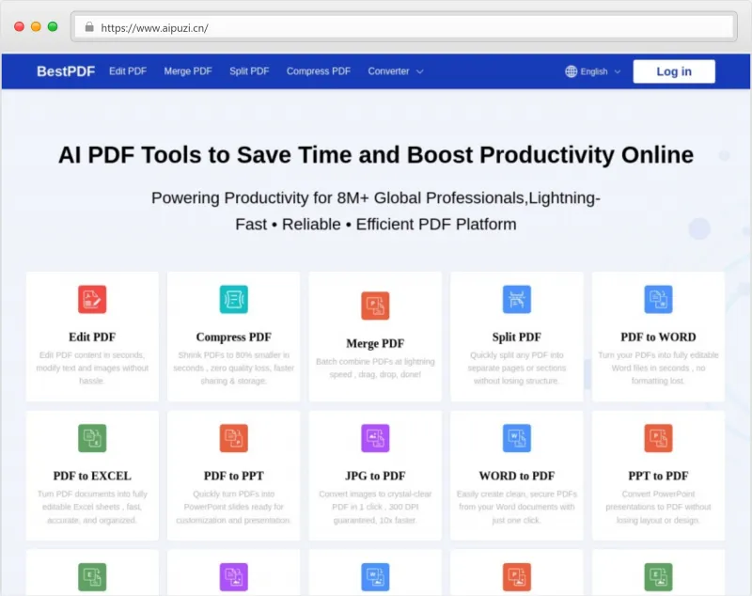Click the PDF to PPT icon

tap(234, 438)
